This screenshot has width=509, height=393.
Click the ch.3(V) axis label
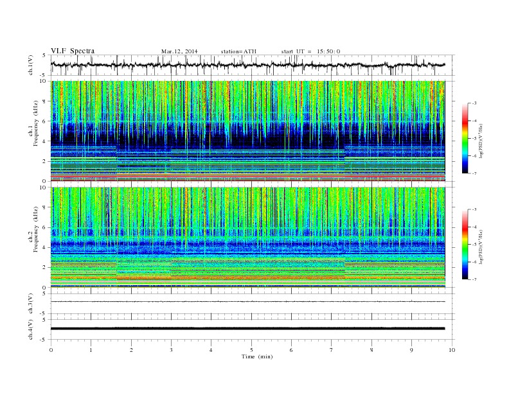point(30,304)
